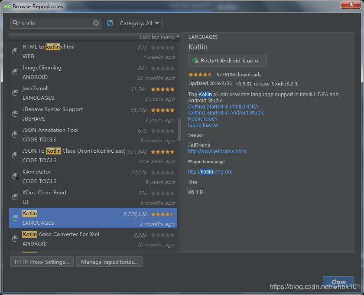Click the 86.1 M size value
The image size is (364, 295).
pyautogui.click(x=196, y=192)
